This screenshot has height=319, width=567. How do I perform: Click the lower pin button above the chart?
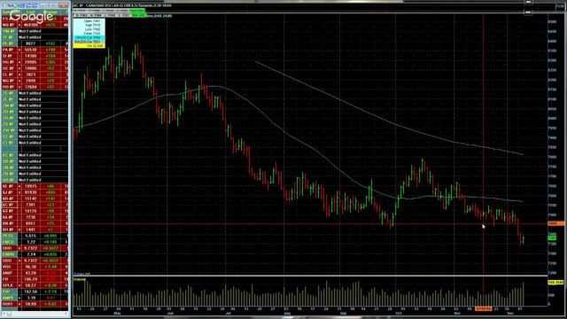[x=528, y=12]
